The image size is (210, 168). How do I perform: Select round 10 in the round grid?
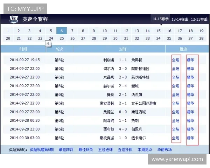pyautogui.click(x=105, y=31)
